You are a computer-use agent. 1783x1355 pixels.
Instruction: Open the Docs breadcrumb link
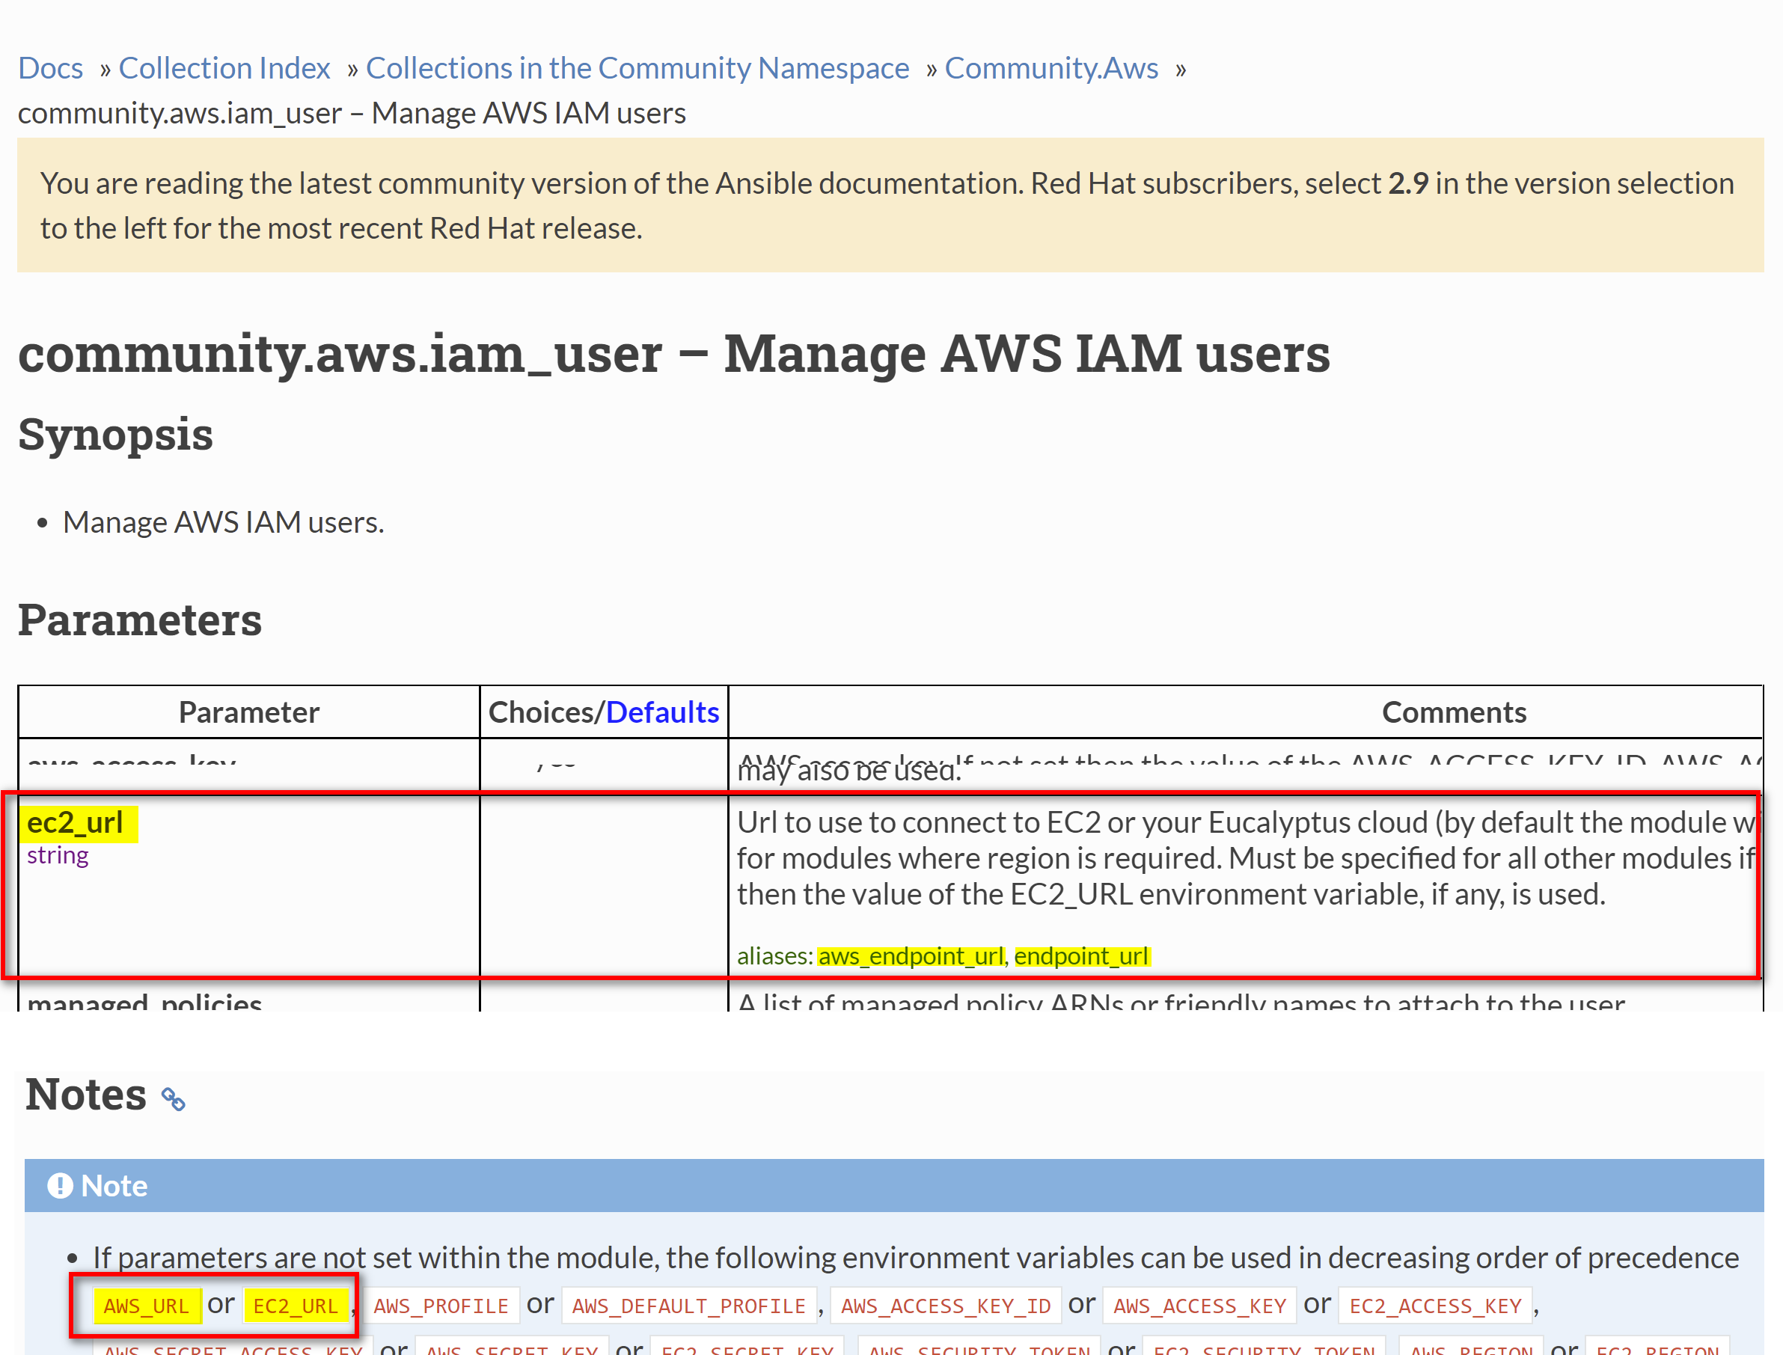50,68
